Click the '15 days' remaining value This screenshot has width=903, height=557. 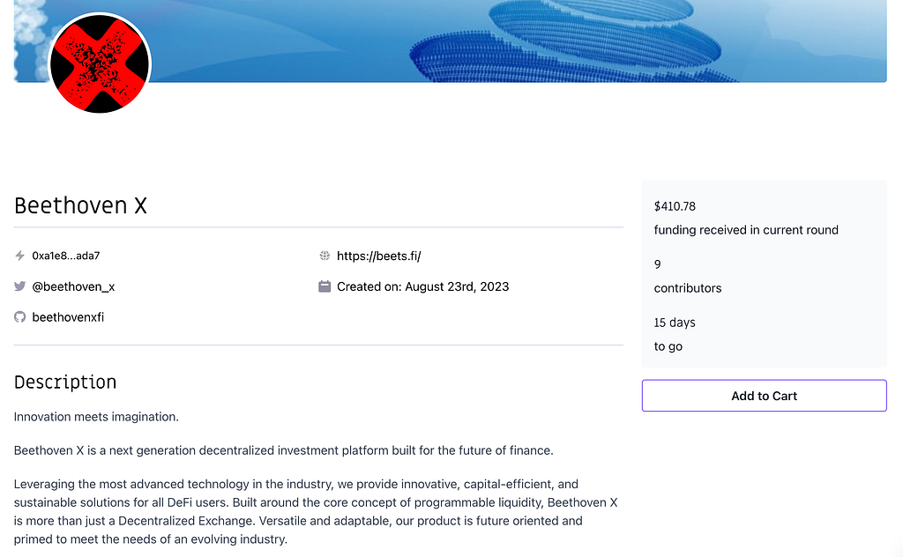[675, 323]
